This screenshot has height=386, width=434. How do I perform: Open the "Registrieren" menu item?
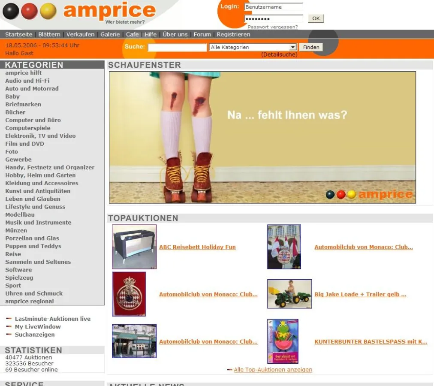coord(233,34)
